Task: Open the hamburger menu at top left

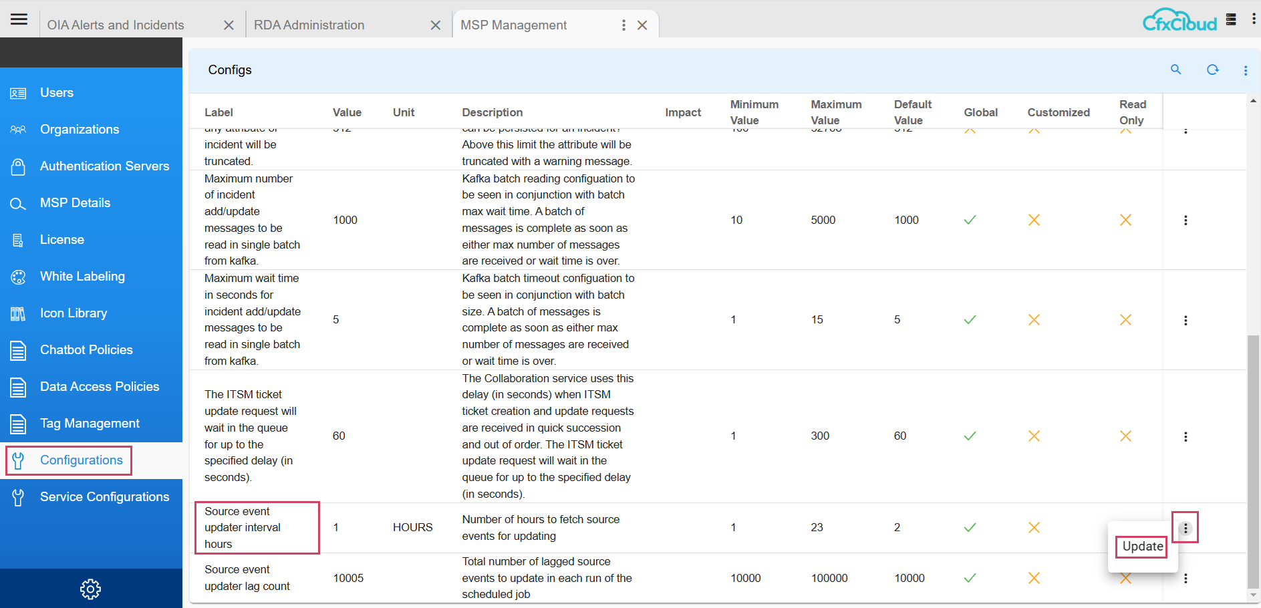Action: [19, 19]
